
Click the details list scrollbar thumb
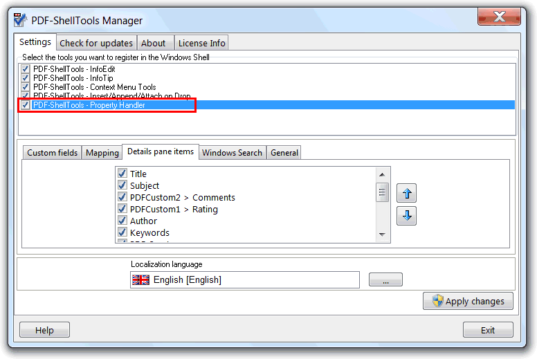tap(382, 192)
